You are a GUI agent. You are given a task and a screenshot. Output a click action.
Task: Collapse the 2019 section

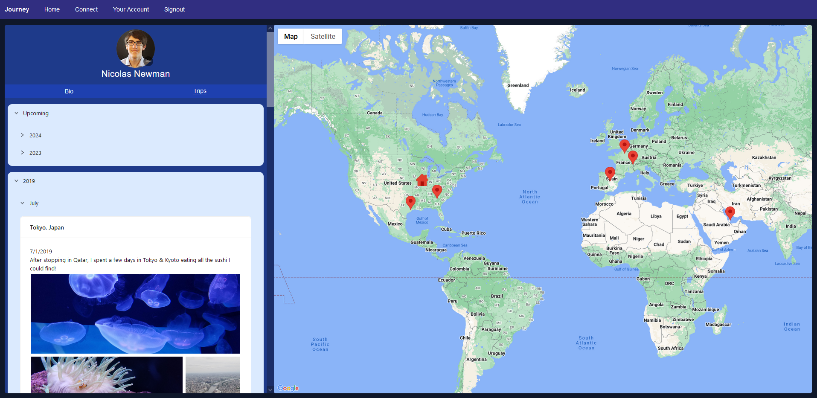(17, 181)
